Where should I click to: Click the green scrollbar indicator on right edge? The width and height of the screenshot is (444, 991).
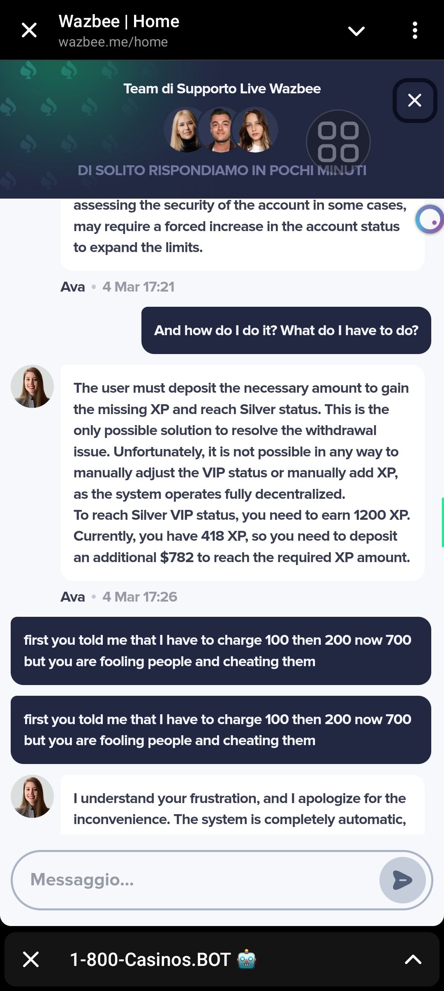tap(442, 522)
